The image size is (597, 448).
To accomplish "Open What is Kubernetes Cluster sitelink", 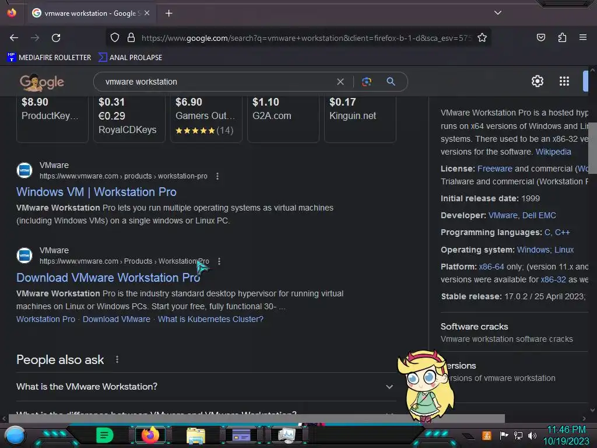I will pyautogui.click(x=210, y=319).
